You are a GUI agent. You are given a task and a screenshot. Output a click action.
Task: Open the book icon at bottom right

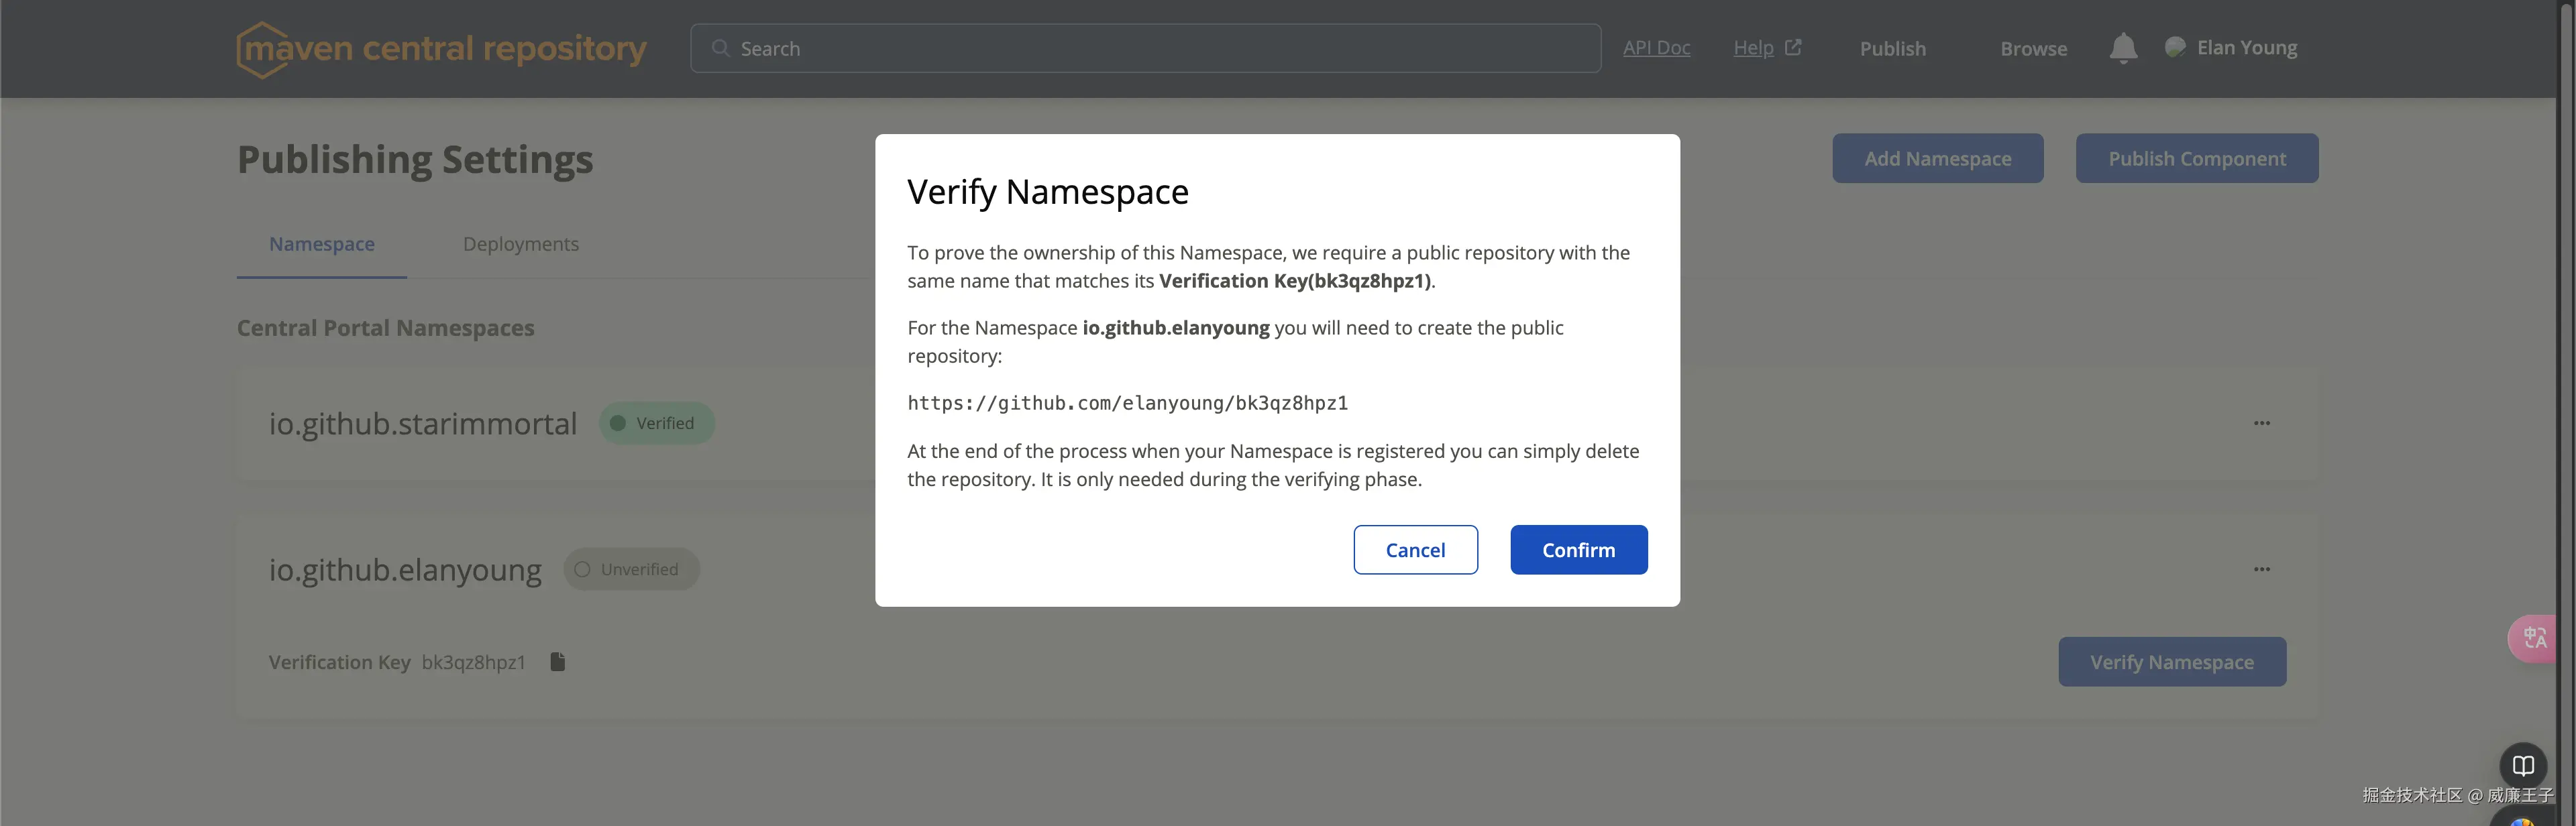[x=2524, y=765]
